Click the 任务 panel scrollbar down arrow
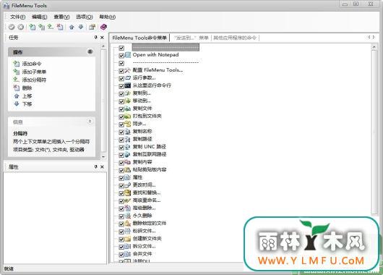 [x=103, y=156]
